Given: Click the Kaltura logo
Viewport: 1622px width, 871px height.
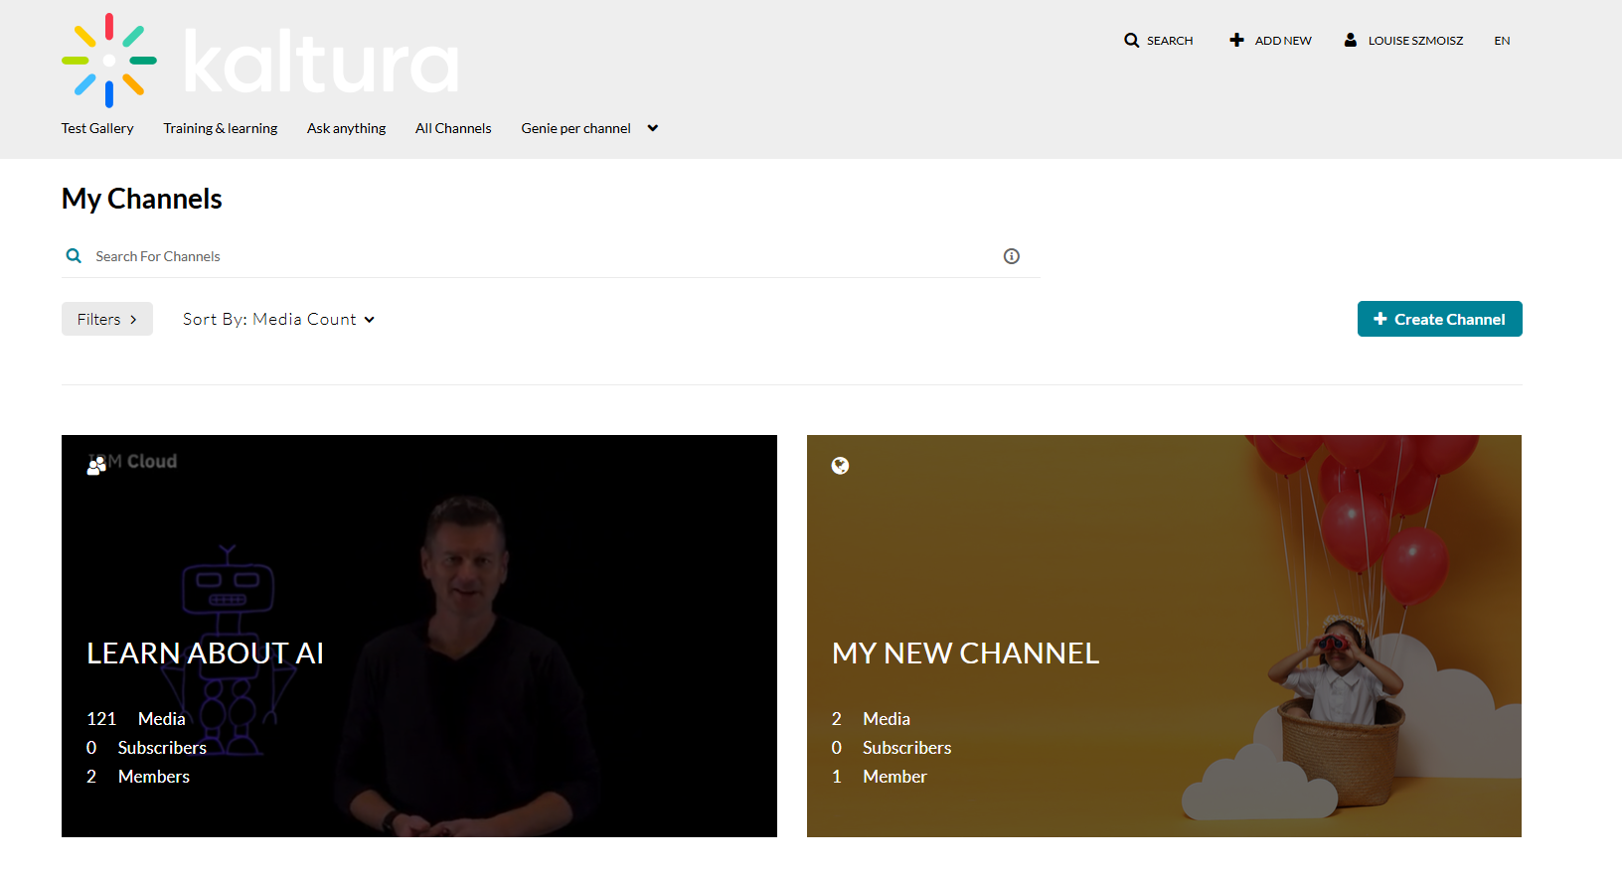Looking at the screenshot, I should (260, 61).
